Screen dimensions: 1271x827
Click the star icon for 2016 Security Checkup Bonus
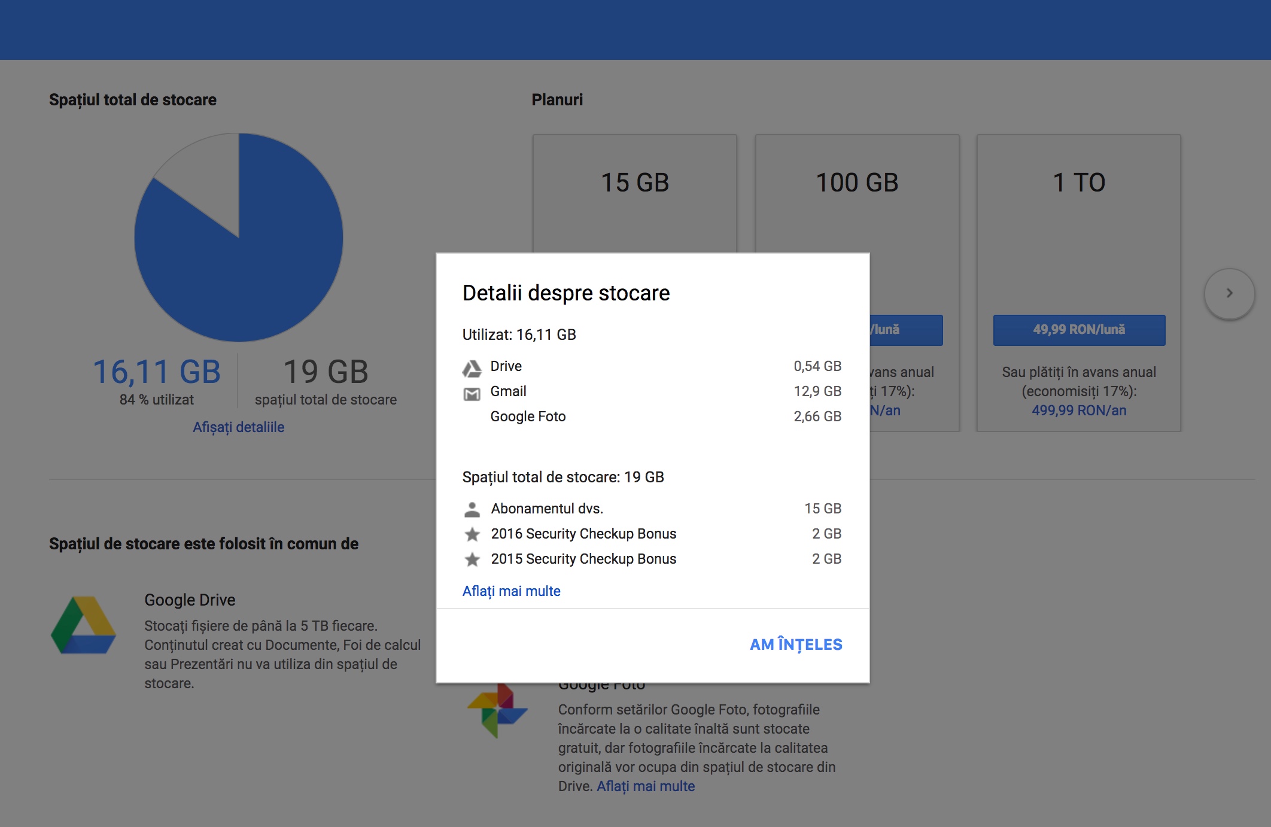click(x=472, y=534)
